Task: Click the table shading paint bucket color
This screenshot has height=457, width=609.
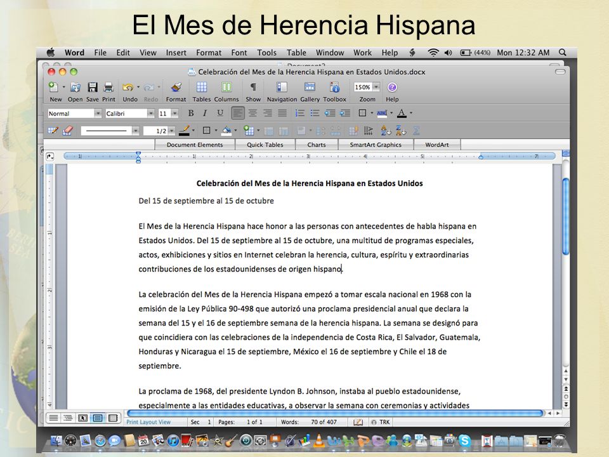Action: pos(226,131)
